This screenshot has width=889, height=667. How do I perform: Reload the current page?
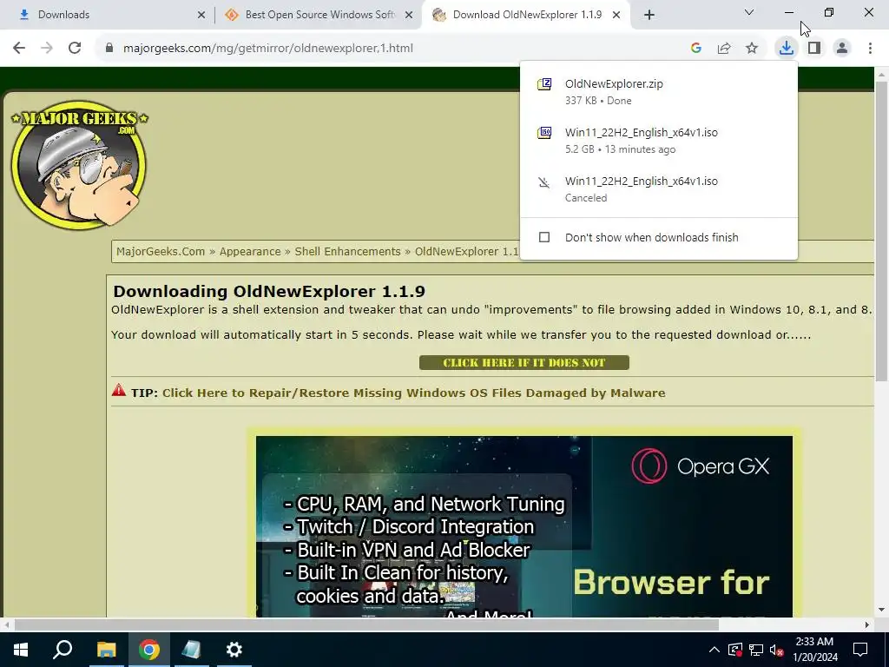(x=75, y=49)
